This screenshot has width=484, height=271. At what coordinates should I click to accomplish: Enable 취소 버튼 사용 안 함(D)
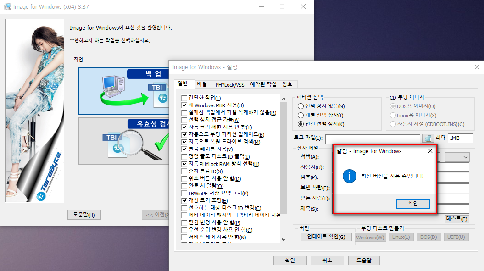coord(184,179)
